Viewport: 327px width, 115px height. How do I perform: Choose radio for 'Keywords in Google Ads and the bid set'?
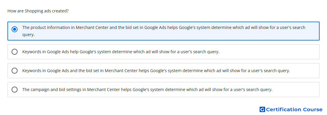[15, 71]
